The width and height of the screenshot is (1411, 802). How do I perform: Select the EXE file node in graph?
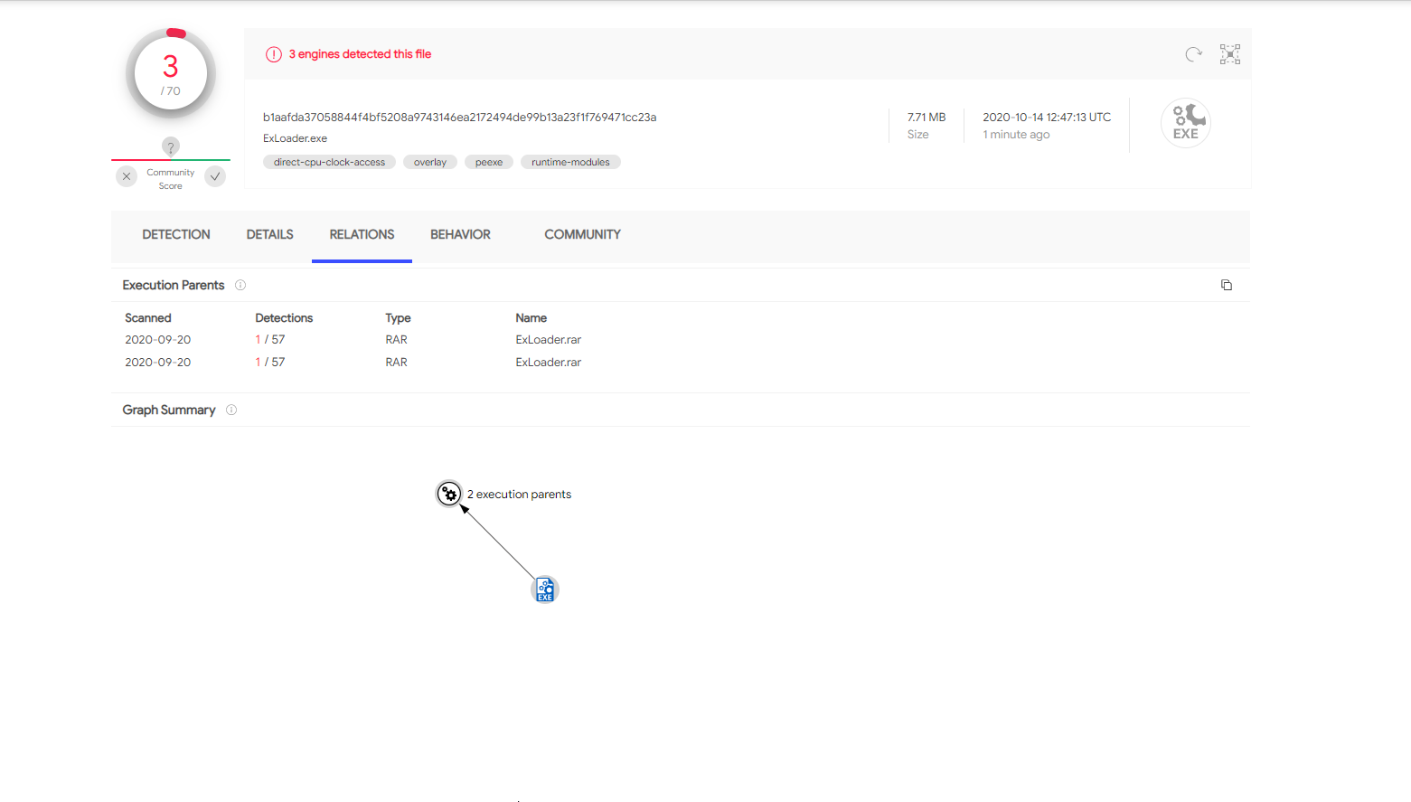point(545,590)
